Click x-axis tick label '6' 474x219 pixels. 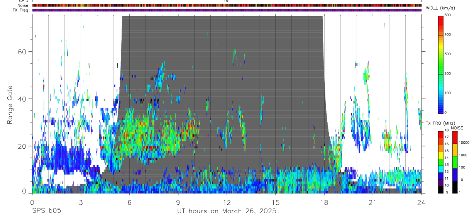click(x=129, y=202)
